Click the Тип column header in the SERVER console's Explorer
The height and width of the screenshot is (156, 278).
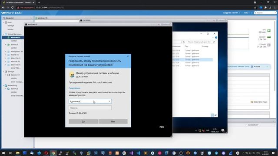(x=186, y=46)
